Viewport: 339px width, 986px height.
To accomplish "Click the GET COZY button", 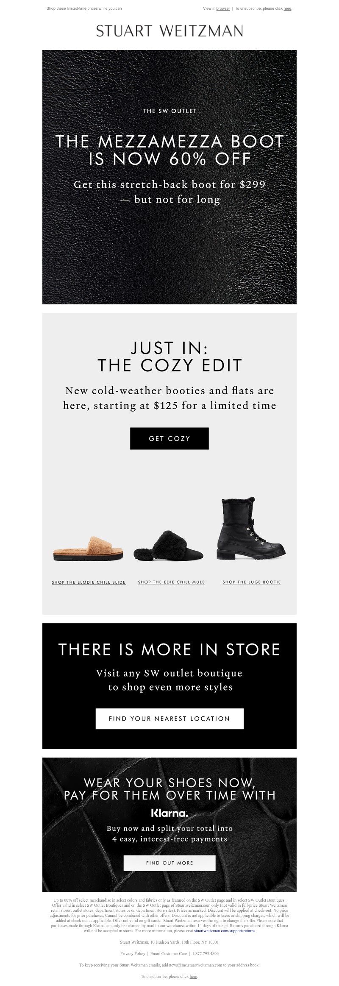I will (169, 438).
